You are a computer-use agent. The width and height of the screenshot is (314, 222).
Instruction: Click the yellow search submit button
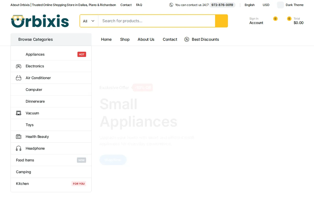click(221, 21)
